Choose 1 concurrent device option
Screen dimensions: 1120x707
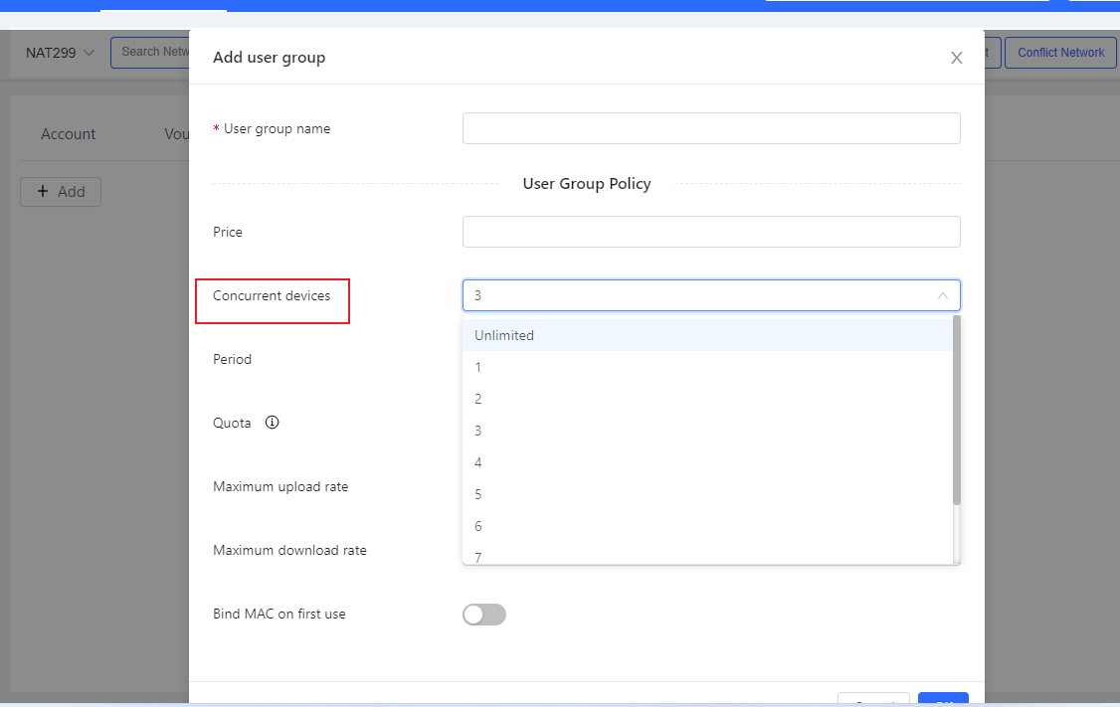(x=478, y=367)
